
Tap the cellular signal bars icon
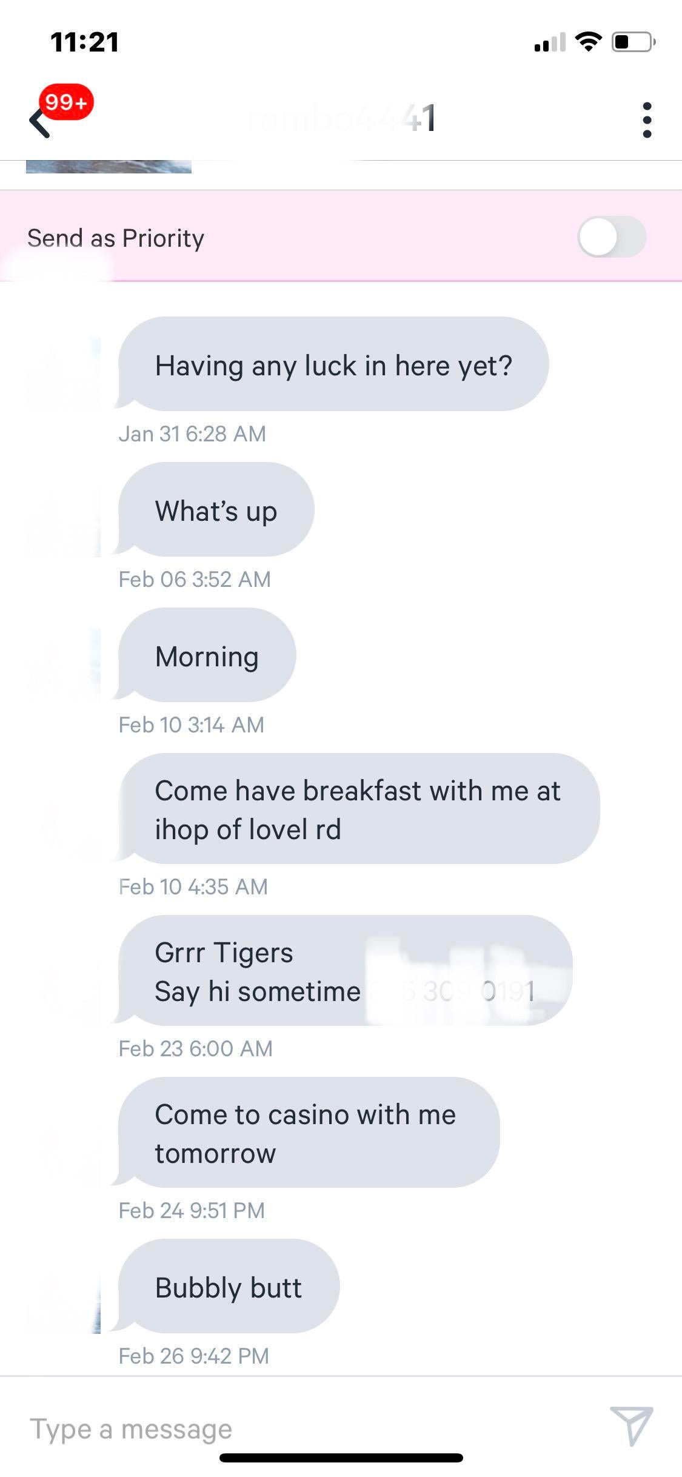549,42
